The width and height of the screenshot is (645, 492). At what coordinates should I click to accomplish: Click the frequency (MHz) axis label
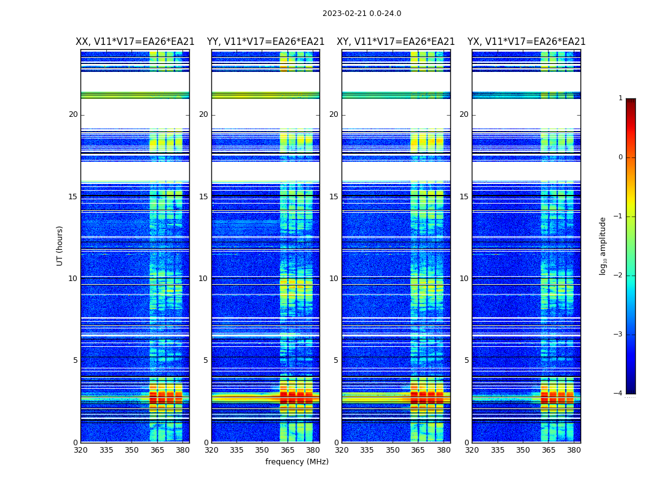coord(297,461)
